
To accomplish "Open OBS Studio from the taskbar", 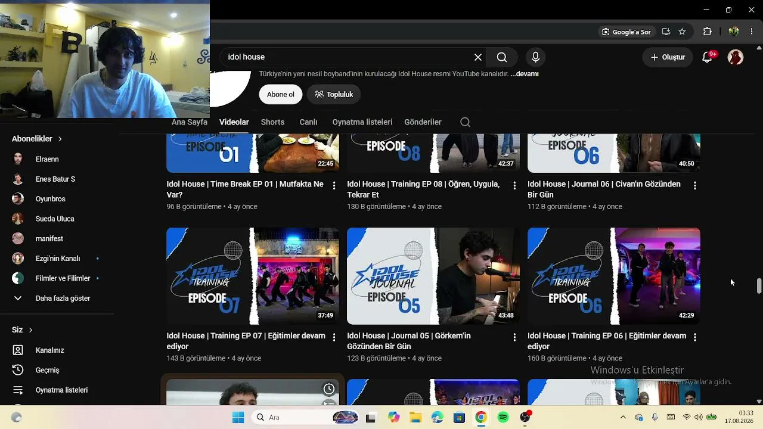I will tap(525, 417).
